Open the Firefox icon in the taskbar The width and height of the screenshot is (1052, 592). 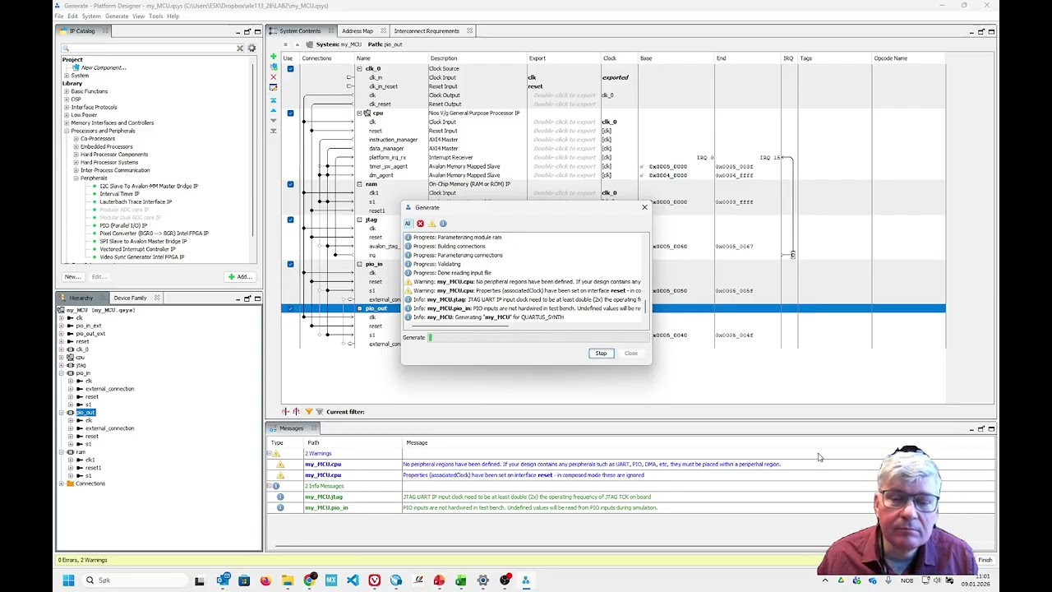[265, 580]
